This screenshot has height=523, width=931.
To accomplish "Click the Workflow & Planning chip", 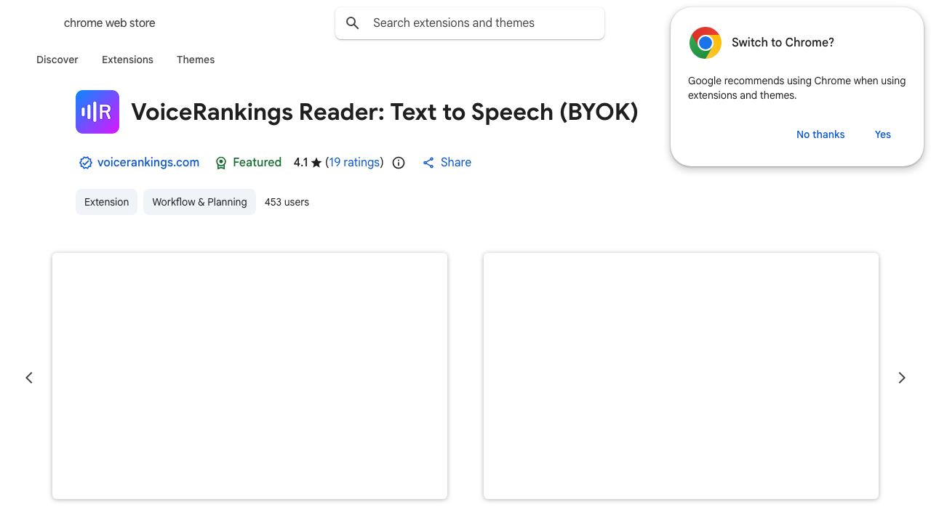I will tap(199, 202).
